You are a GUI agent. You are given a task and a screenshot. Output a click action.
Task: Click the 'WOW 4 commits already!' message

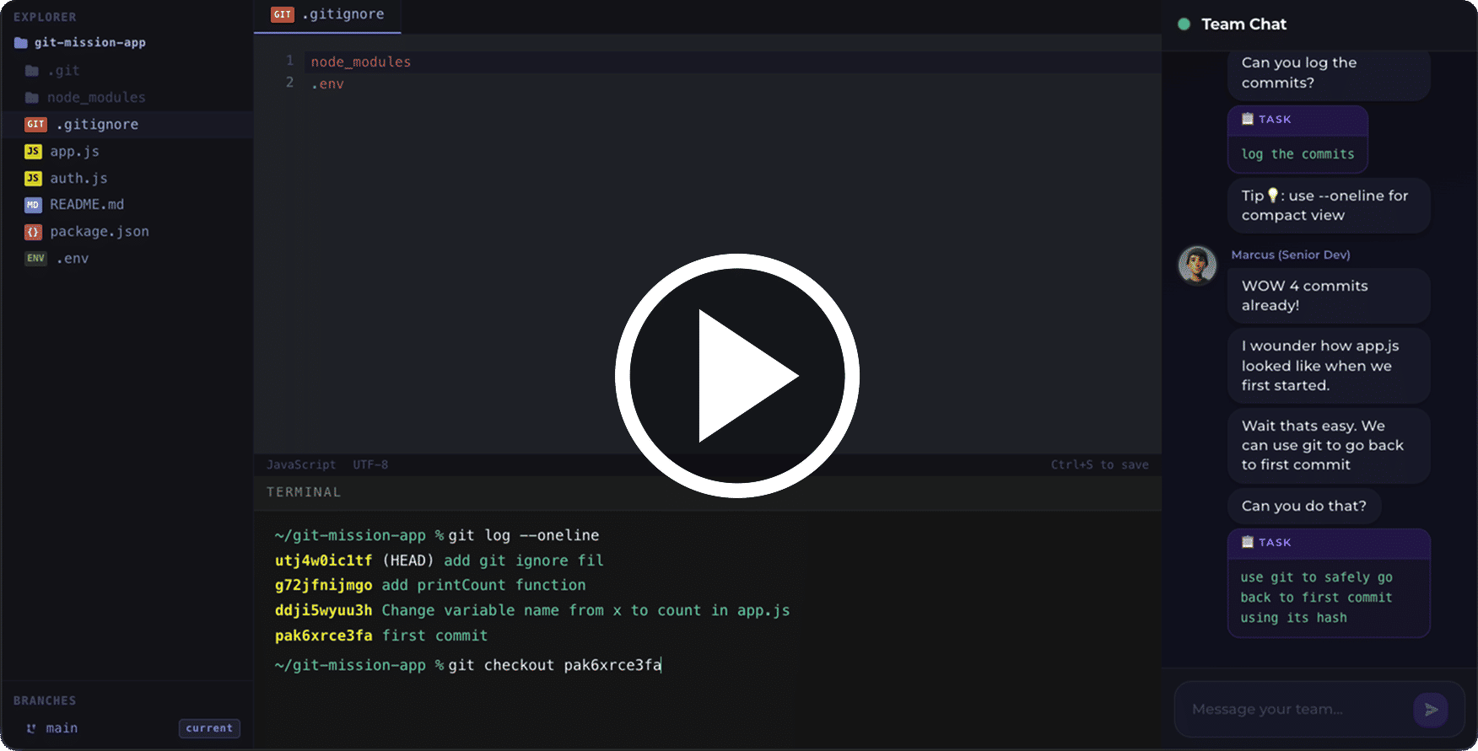click(1329, 296)
